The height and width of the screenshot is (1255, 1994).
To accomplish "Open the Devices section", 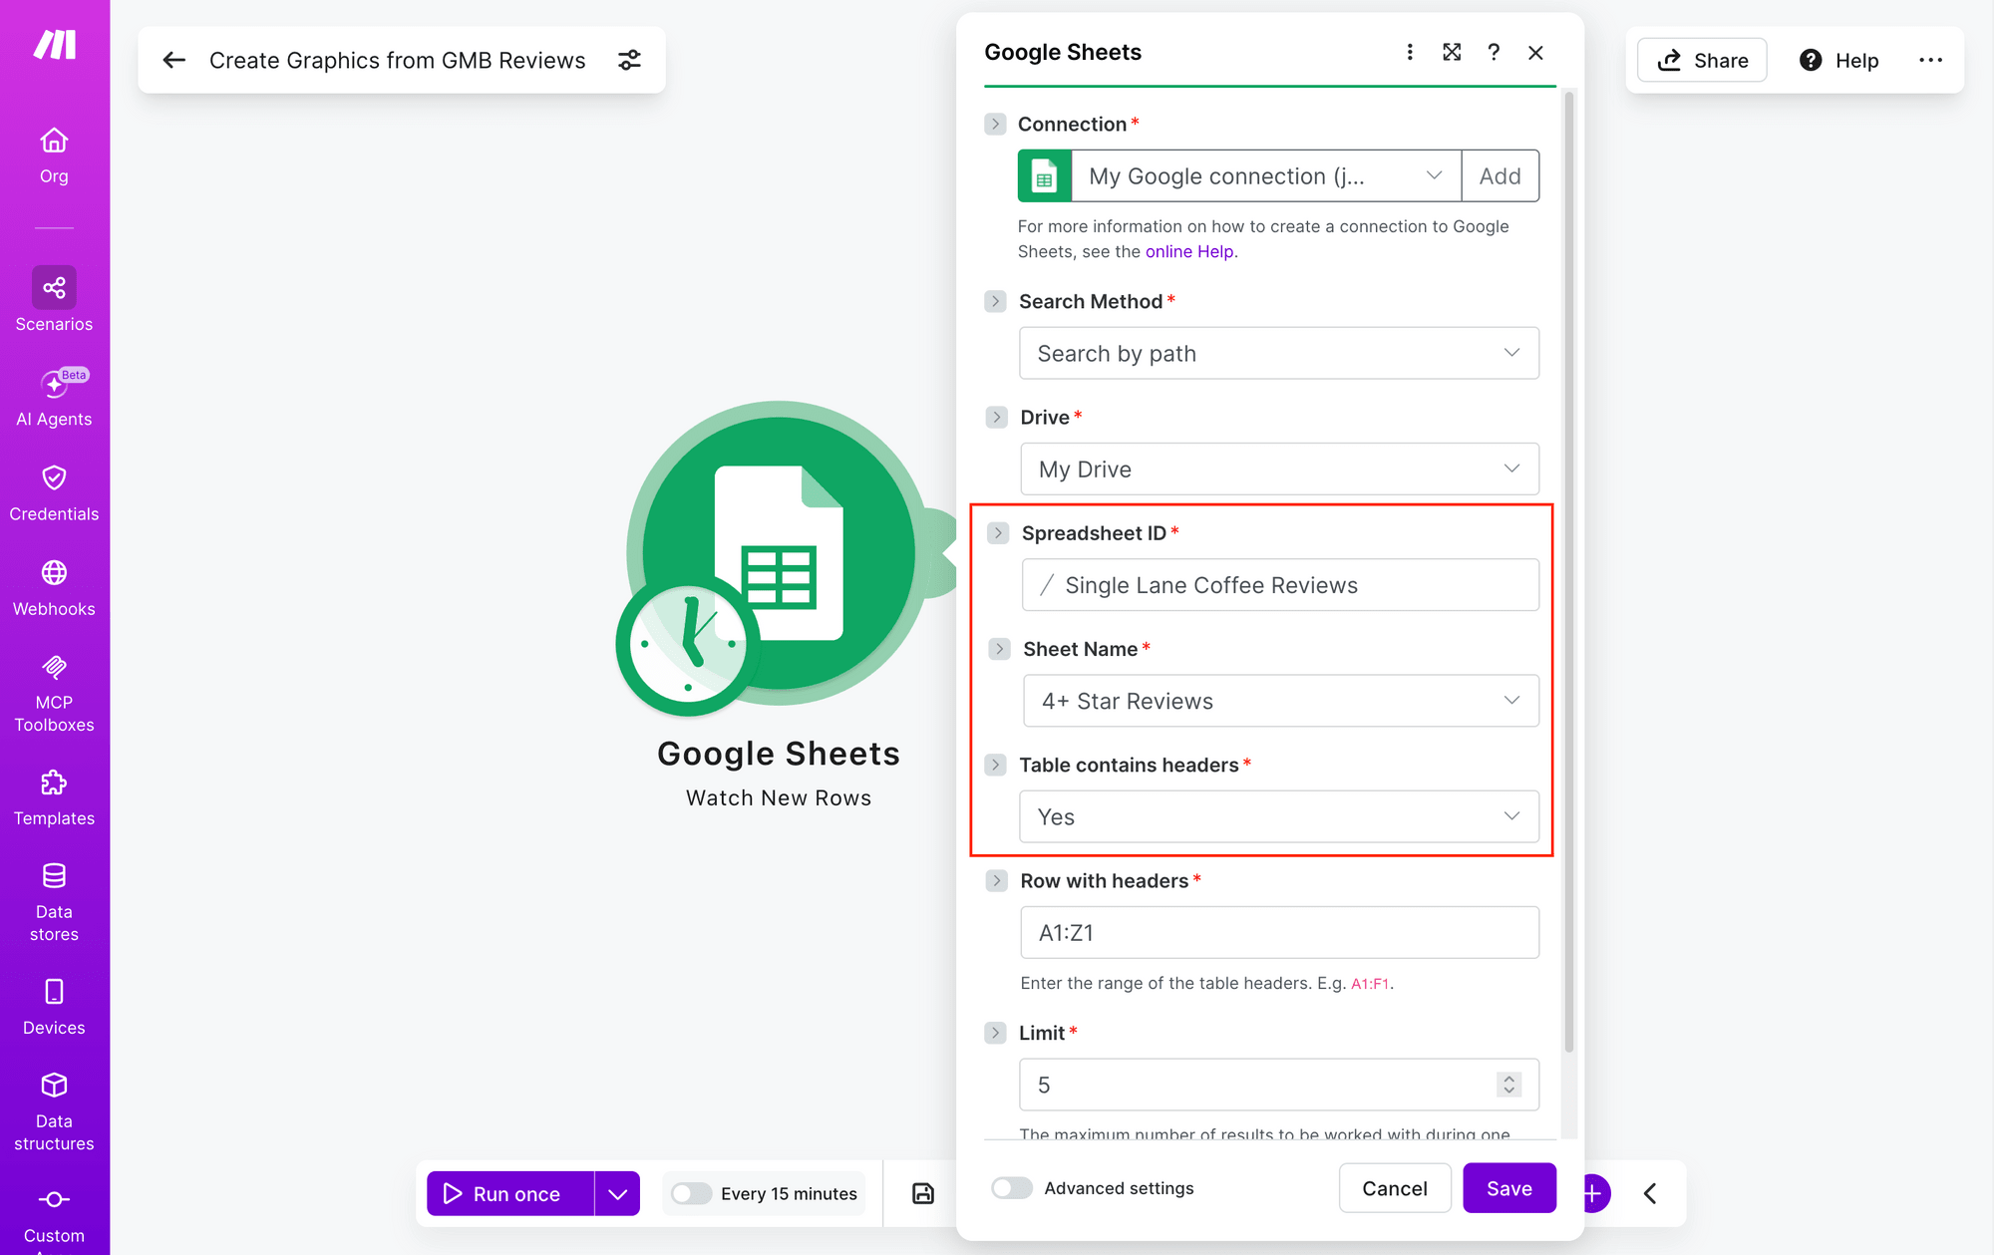I will pyautogui.click(x=54, y=1007).
